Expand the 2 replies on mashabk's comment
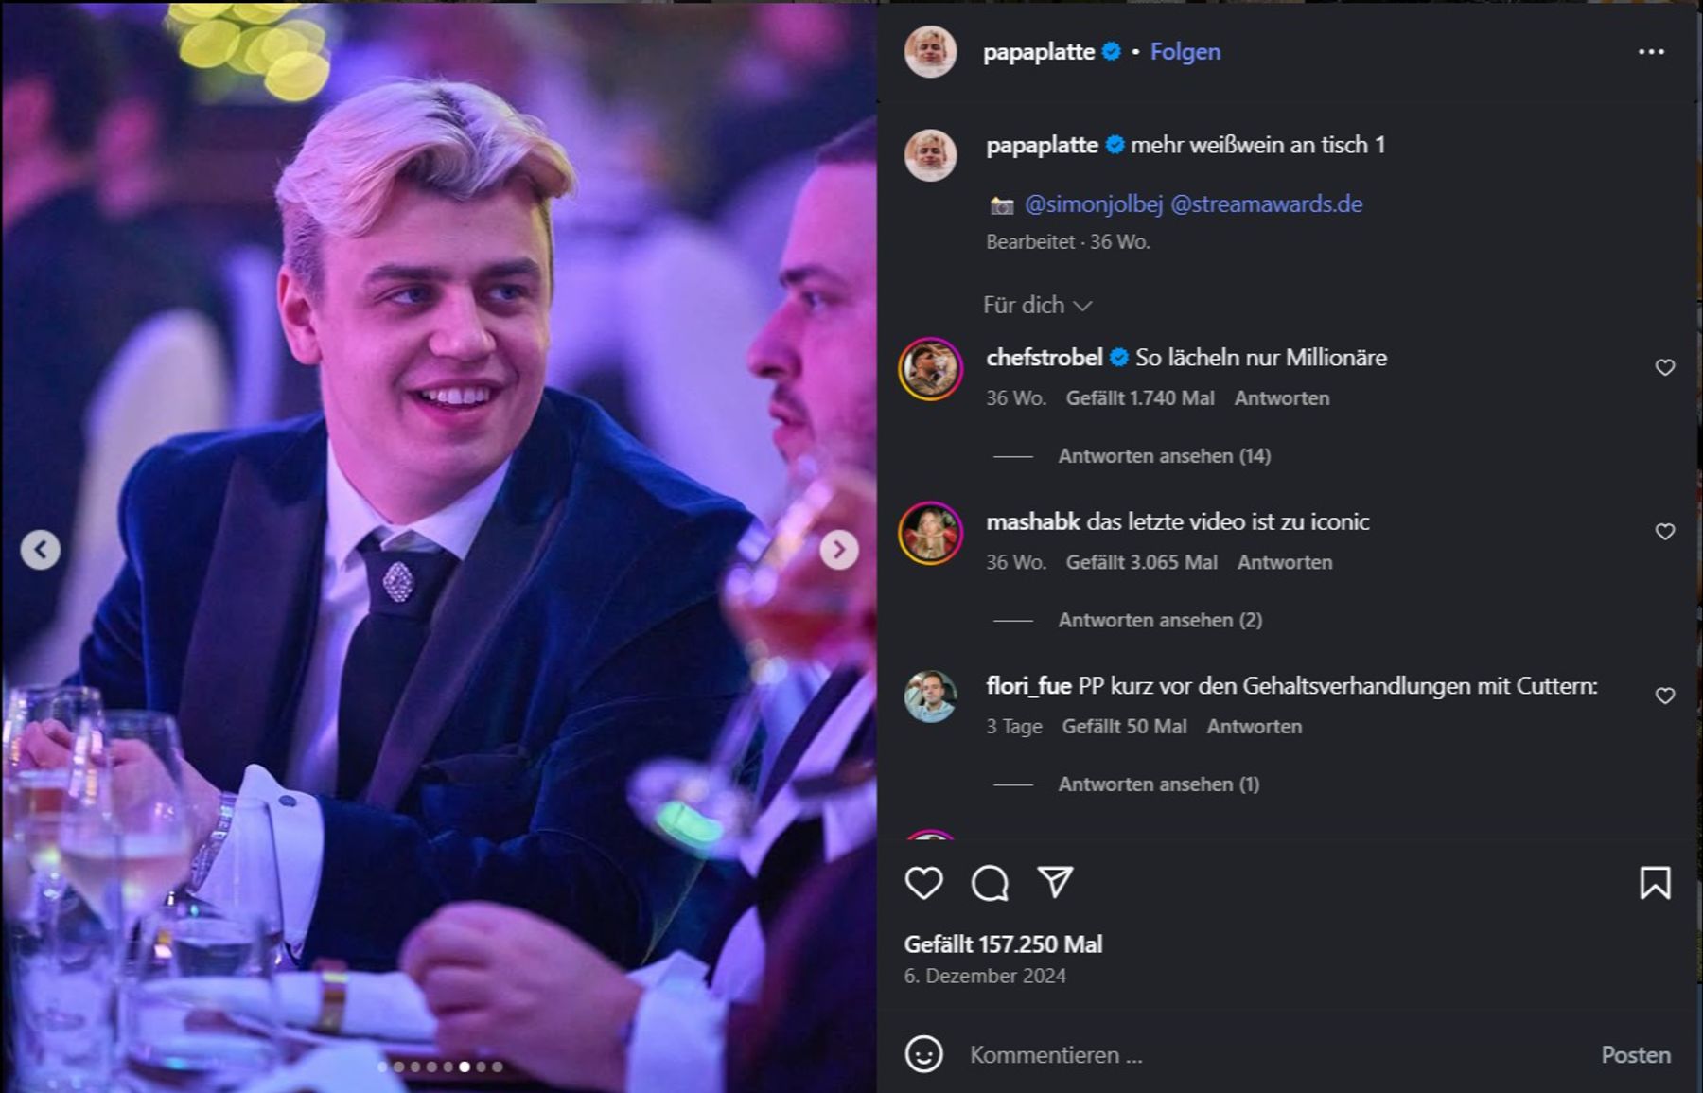Viewport: 1703px width, 1093px height. tap(1159, 620)
